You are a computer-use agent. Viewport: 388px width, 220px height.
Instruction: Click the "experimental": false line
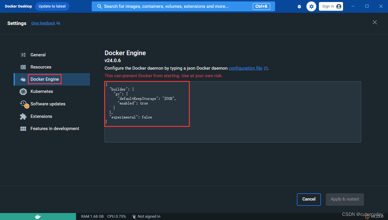click(x=131, y=117)
